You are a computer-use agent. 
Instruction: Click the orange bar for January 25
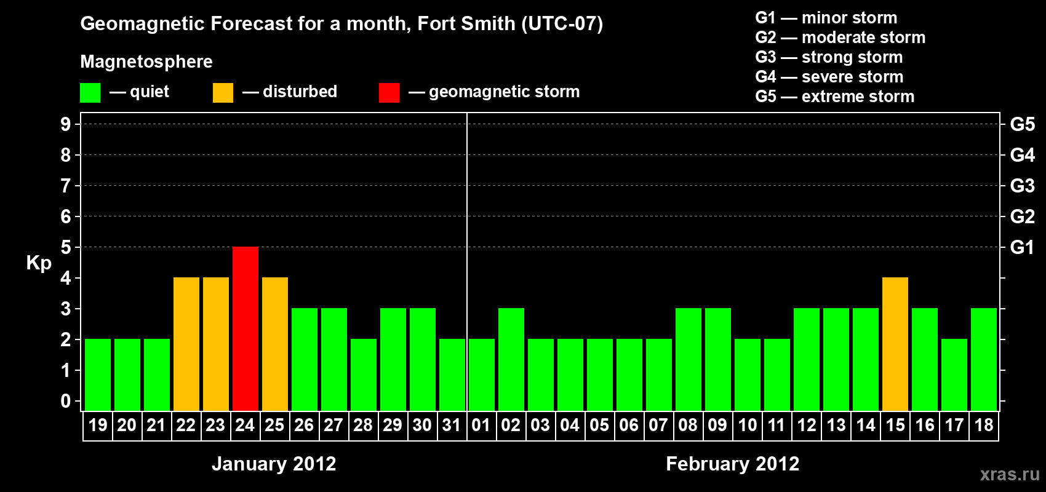pos(275,344)
